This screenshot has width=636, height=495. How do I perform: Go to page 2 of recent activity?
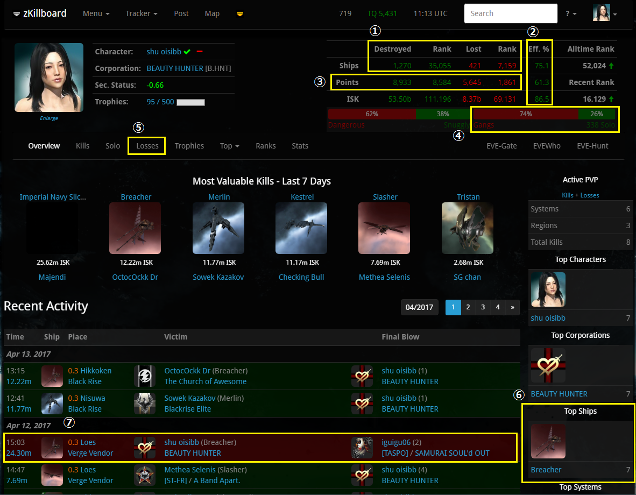point(468,307)
